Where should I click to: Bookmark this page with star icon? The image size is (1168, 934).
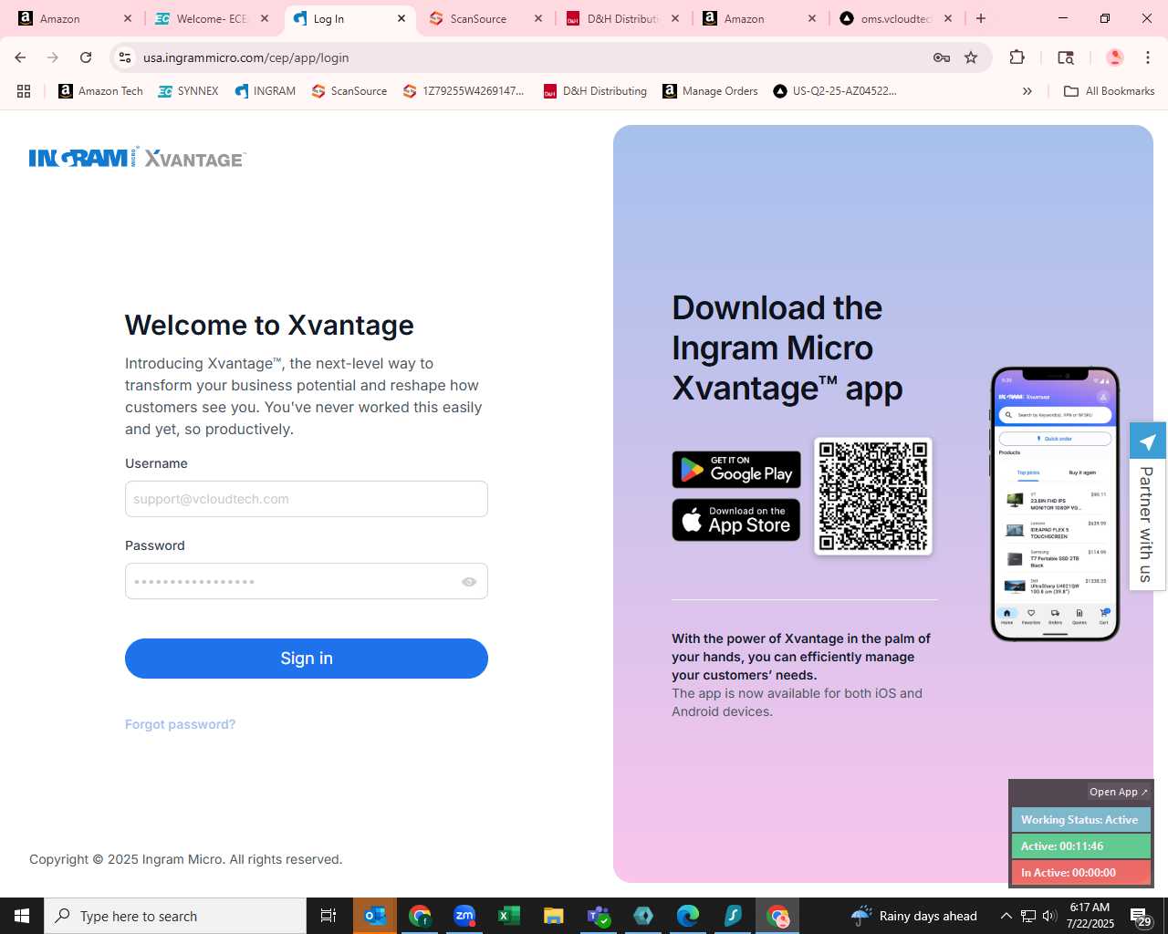pos(971,57)
